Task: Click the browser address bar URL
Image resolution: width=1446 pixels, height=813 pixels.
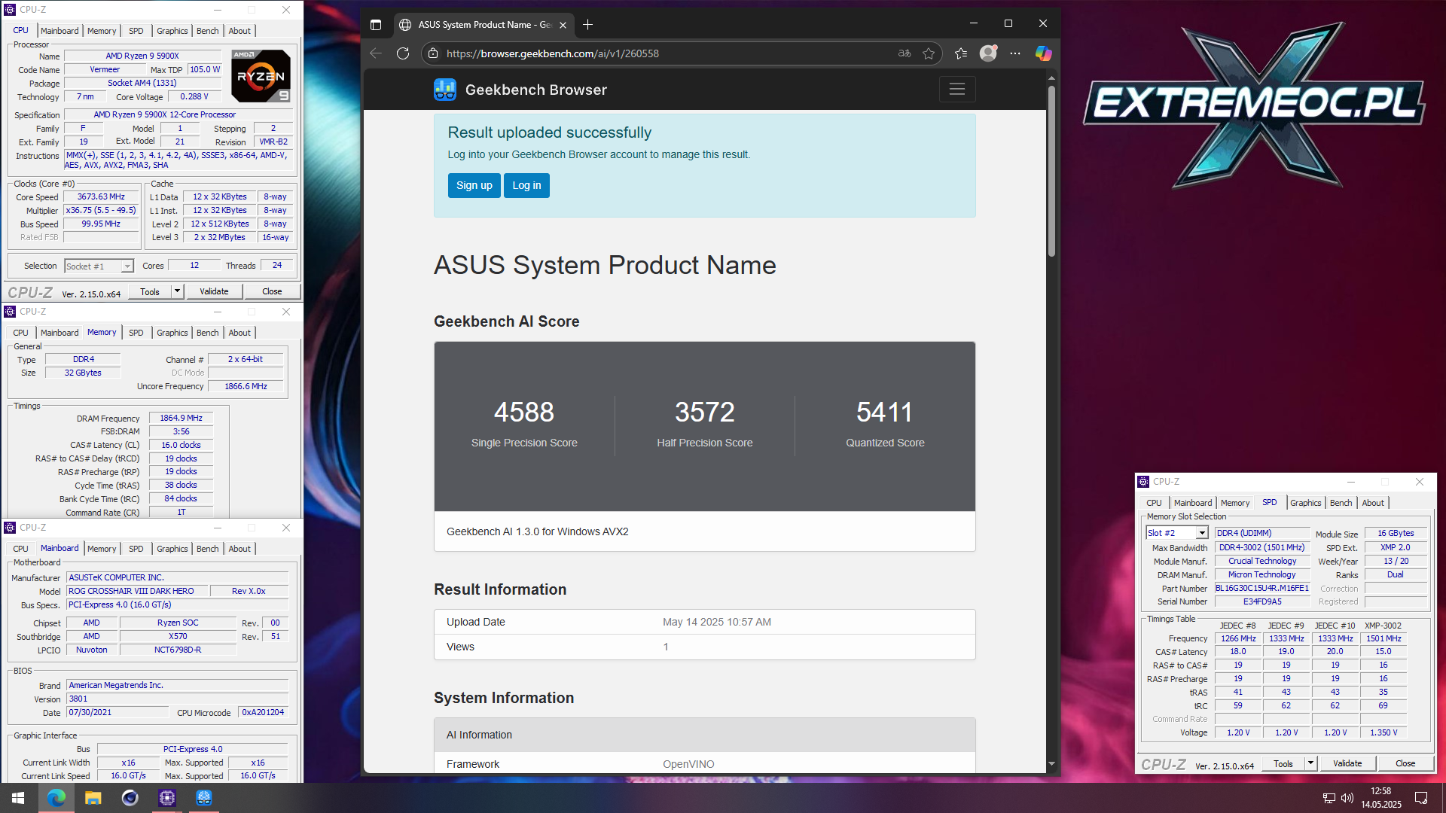Action: point(553,53)
